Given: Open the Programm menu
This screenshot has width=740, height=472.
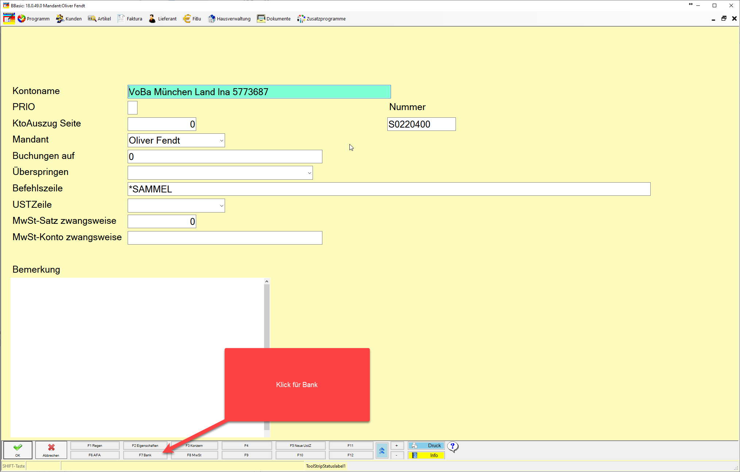Looking at the screenshot, I should tap(34, 19).
